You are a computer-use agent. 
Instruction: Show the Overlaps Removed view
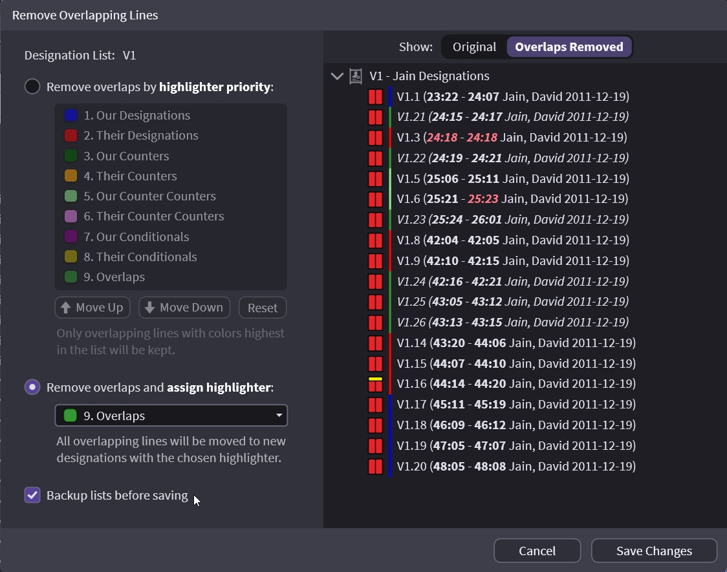pyautogui.click(x=569, y=47)
